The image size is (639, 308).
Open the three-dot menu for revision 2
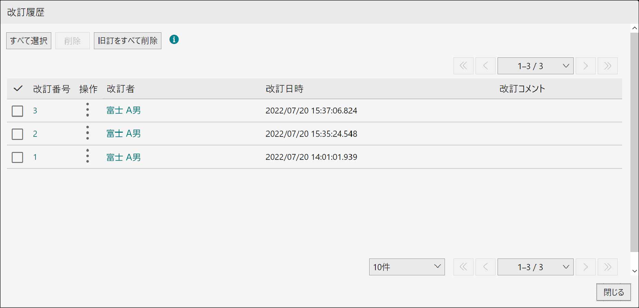pos(87,133)
